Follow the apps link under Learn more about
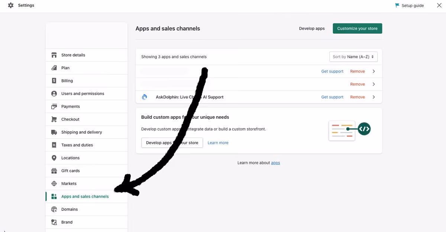 pos(275,163)
